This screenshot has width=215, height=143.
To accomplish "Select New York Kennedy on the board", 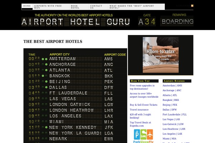I will click(73, 127).
